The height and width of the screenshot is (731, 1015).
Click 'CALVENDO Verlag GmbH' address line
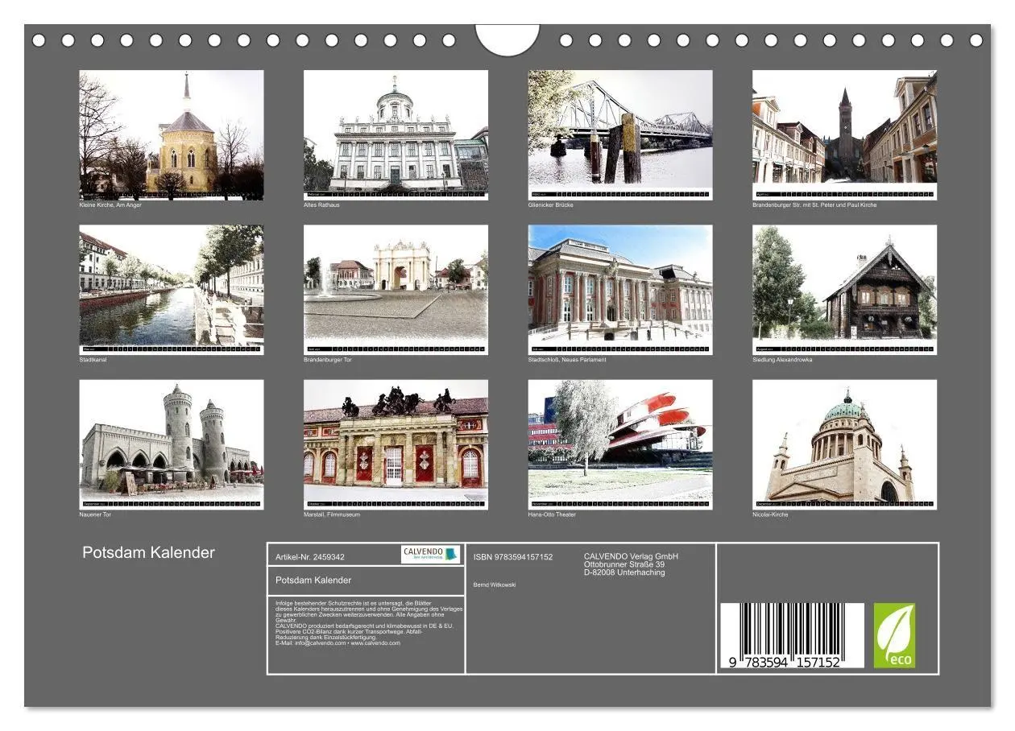(x=632, y=556)
